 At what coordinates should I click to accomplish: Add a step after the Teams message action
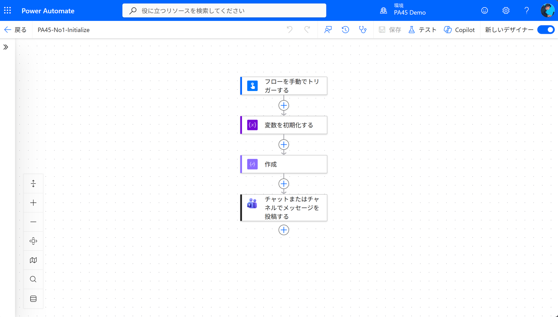tap(284, 230)
